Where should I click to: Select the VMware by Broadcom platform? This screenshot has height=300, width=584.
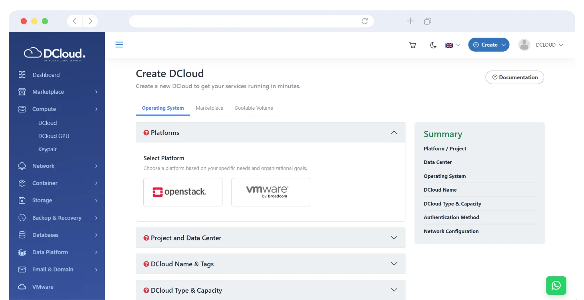point(270,192)
